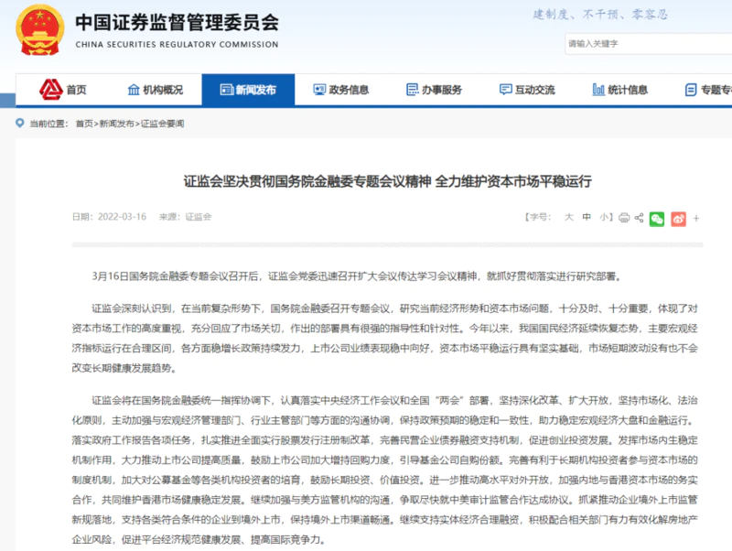Open the 机构概况 menu tab
The width and height of the screenshot is (732, 551).
155,90
